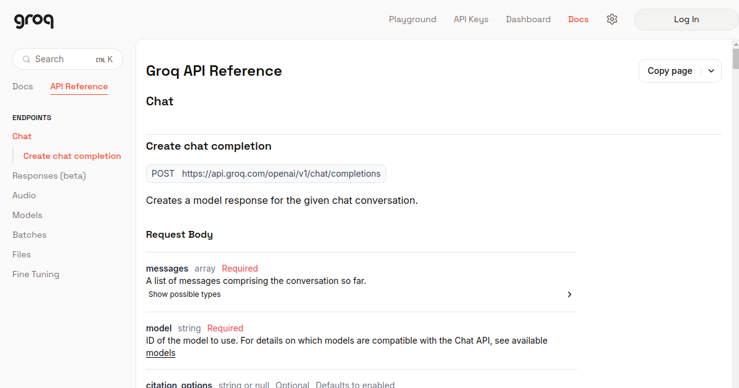Open the Playground tab
The height and width of the screenshot is (388, 739).
pyautogui.click(x=413, y=19)
